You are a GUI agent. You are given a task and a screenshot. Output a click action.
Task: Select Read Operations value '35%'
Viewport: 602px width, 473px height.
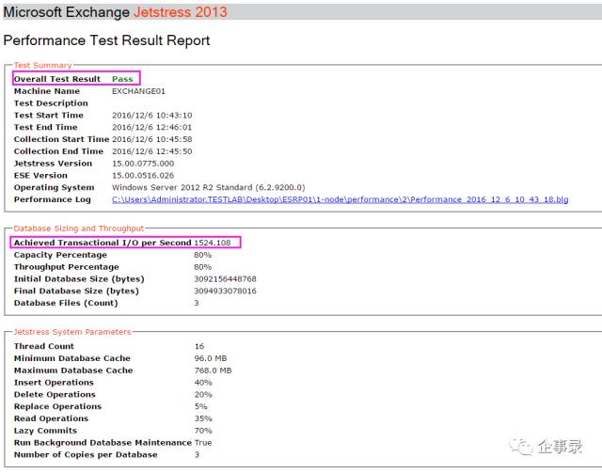pos(203,418)
